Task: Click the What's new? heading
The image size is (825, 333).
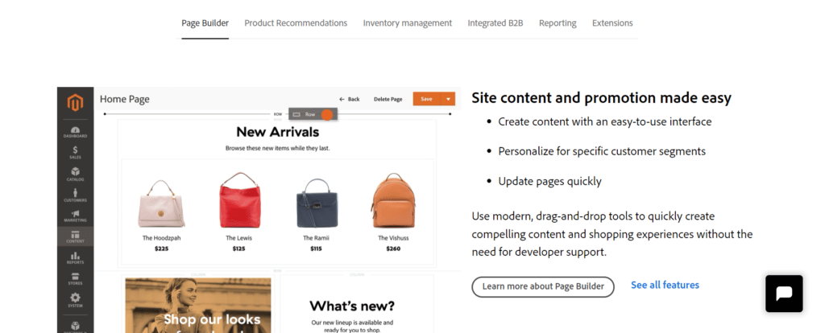Action: point(352,306)
